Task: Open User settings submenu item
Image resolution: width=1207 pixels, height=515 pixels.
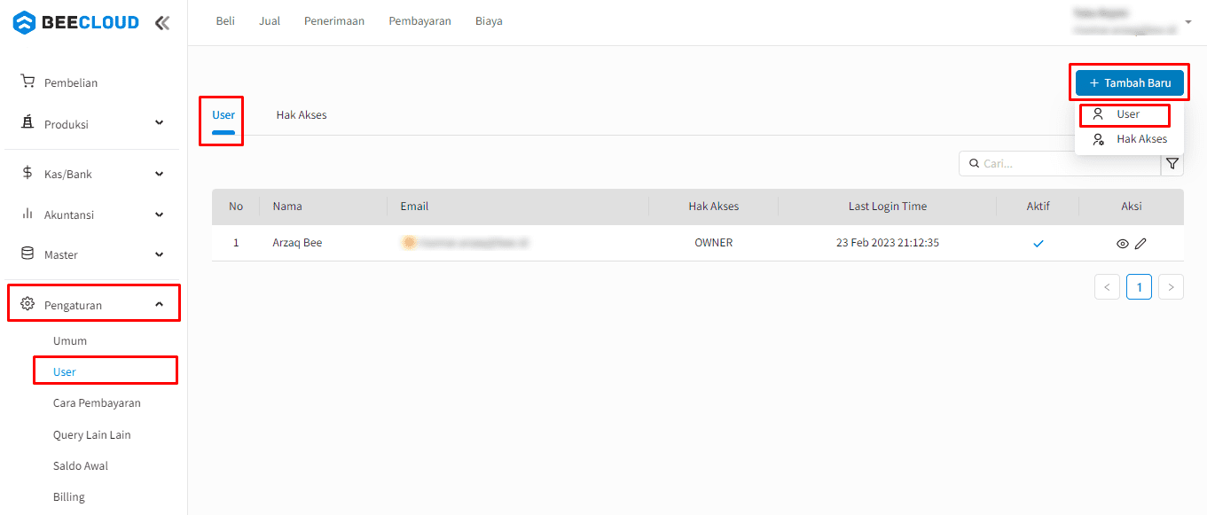Action: tap(65, 372)
